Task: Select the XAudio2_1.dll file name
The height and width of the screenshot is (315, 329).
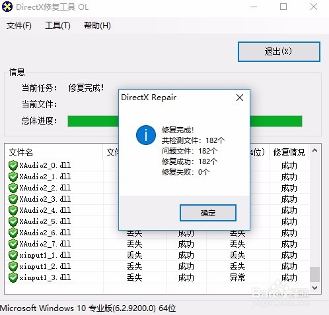Action: pyautogui.click(x=45, y=177)
